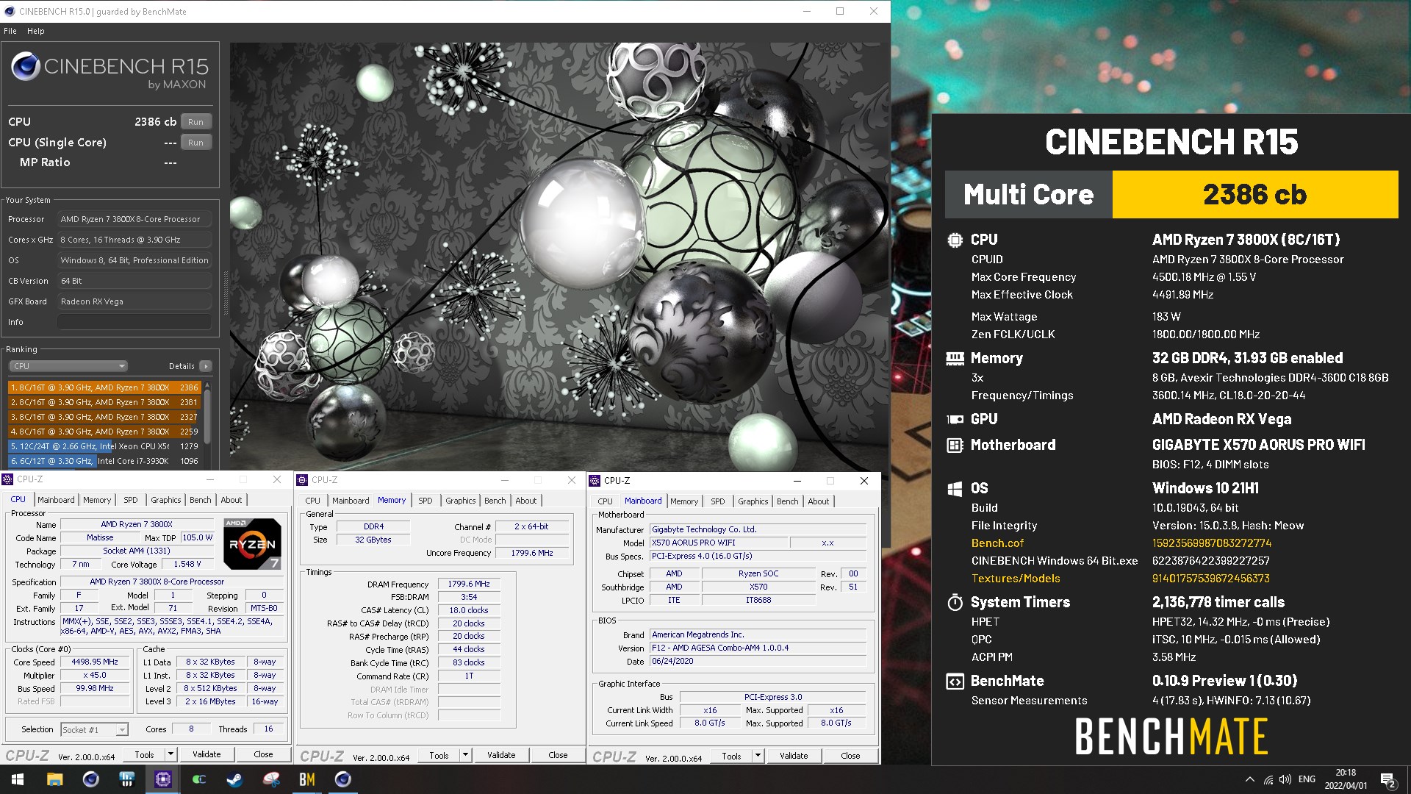This screenshot has height=794, width=1411.
Task: Open the Windows Start menu
Action: pyautogui.click(x=18, y=779)
